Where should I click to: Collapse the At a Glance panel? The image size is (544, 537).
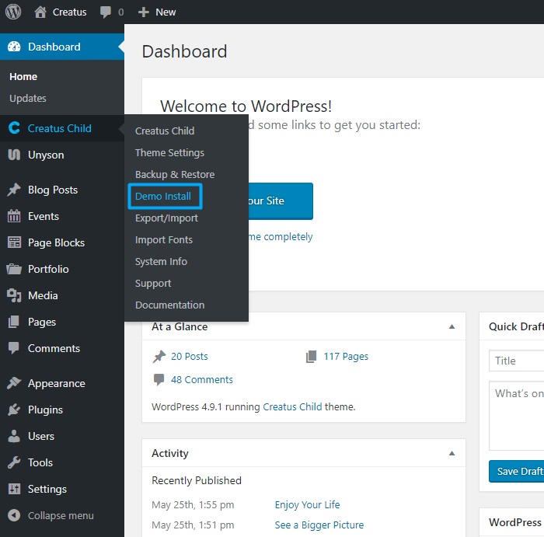(x=452, y=326)
